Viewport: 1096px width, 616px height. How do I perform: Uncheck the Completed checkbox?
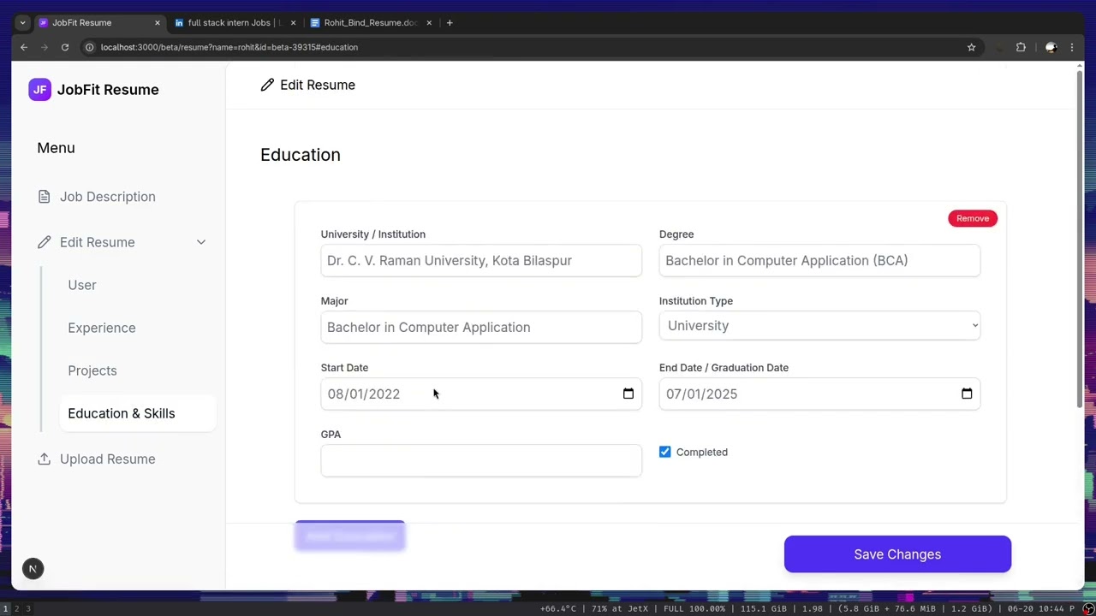click(x=665, y=452)
